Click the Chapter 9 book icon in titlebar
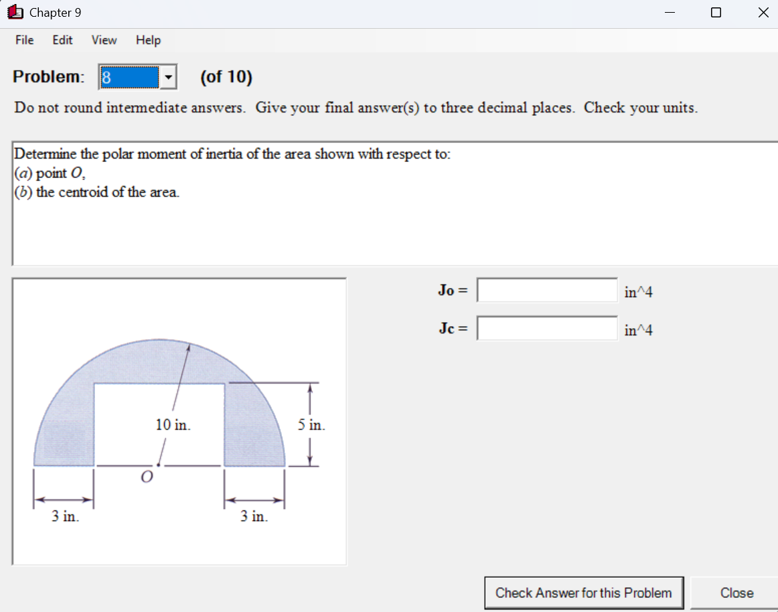The height and width of the screenshot is (612, 778). coord(15,12)
